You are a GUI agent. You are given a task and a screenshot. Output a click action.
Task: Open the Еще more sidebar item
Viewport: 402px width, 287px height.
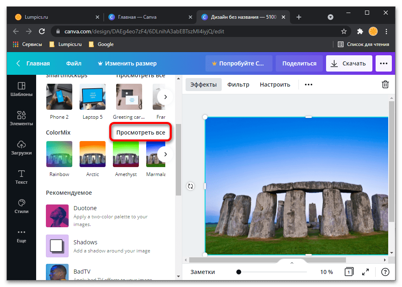[22, 236]
